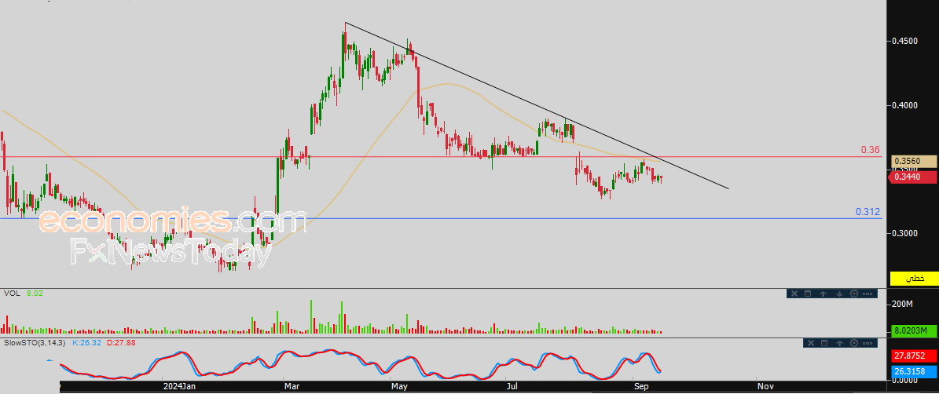Screen dimensions: 939x394
Task: Click 2024Jan on the time axis
Action: 179,386
